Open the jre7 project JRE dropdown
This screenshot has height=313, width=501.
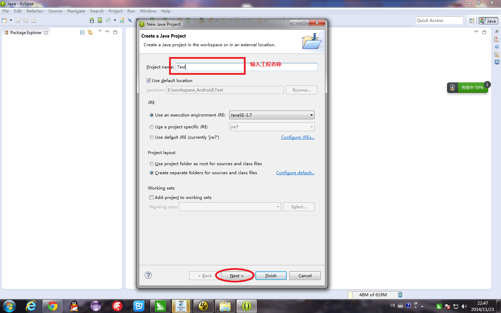click(272, 127)
